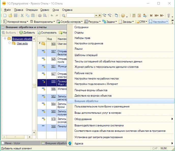
Task: Choose Сотрудники from the Настройки menu
Action: point(81,27)
